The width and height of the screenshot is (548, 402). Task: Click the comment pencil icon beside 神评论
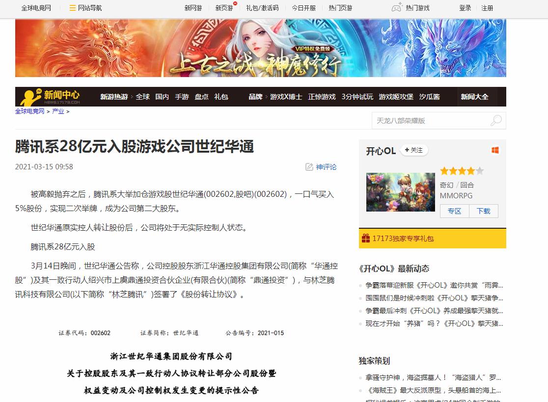(309, 167)
